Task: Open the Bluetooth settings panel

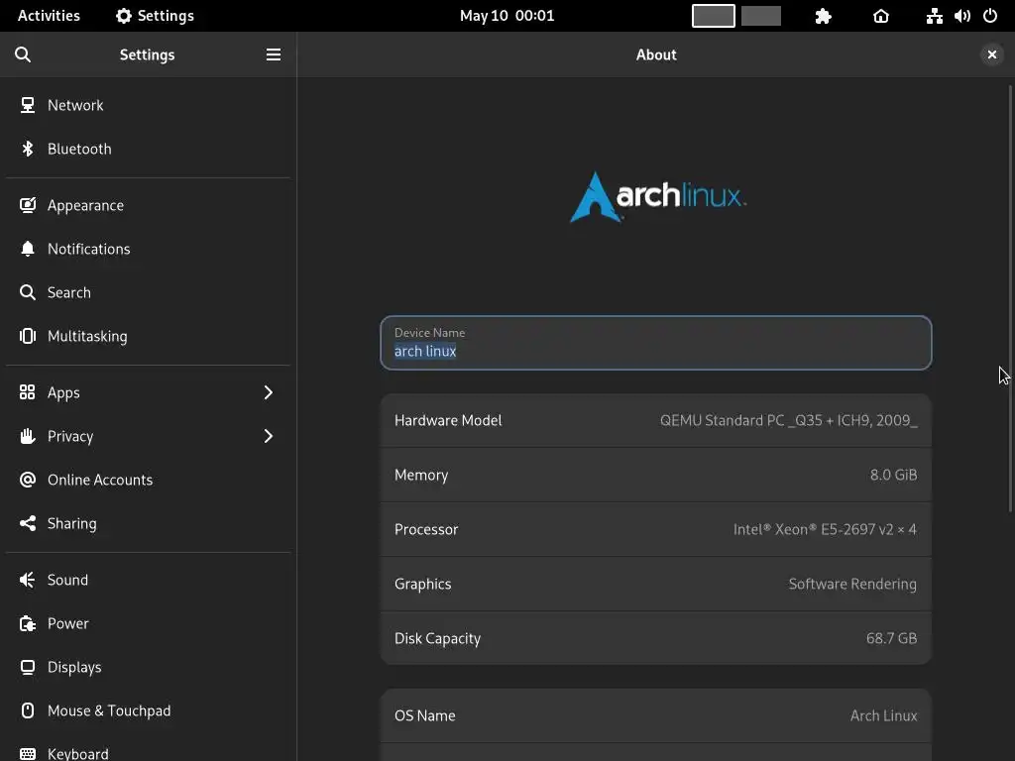Action: coord(149,149)
